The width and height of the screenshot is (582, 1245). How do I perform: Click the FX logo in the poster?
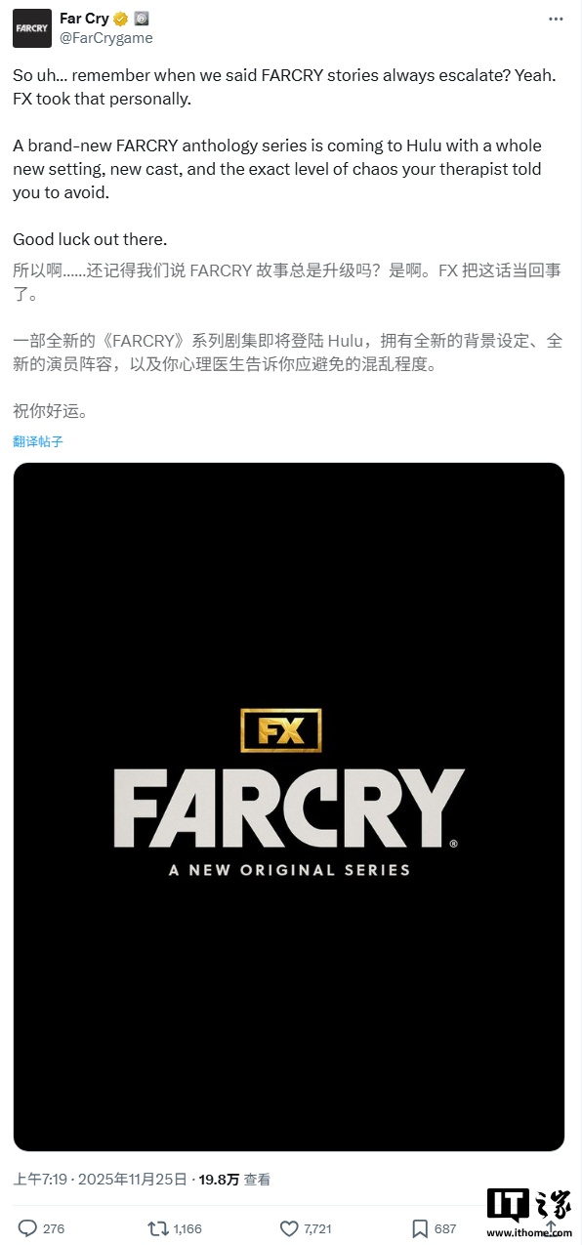[x=281, y=730]
